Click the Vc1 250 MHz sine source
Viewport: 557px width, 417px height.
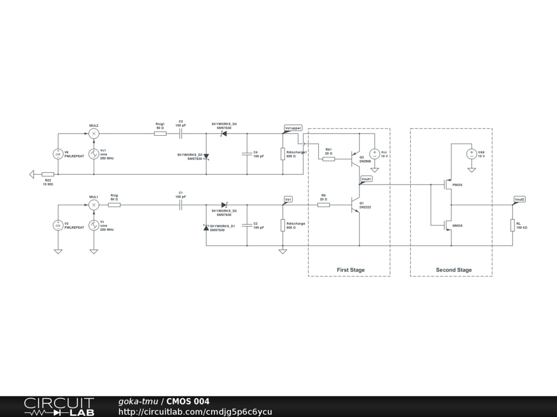(x=94, y=154)
